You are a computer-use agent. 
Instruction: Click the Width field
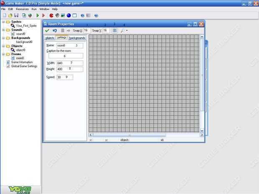point(70,63)
